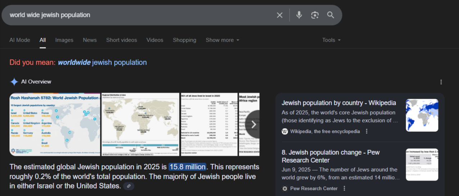Click Pew snippet starting 'Jun 9, 2025'

coord(341,173)
